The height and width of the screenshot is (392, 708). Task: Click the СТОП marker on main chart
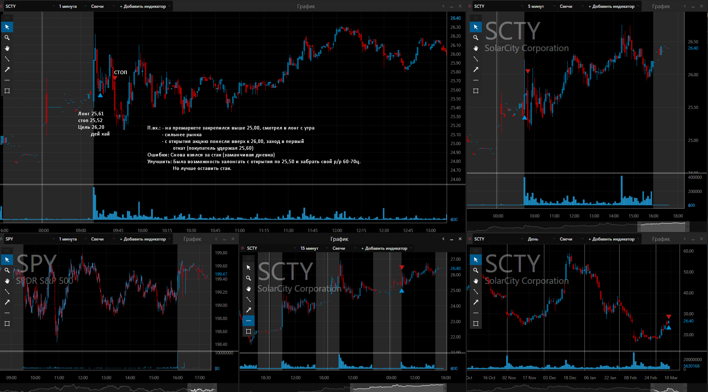pos(120,72)
